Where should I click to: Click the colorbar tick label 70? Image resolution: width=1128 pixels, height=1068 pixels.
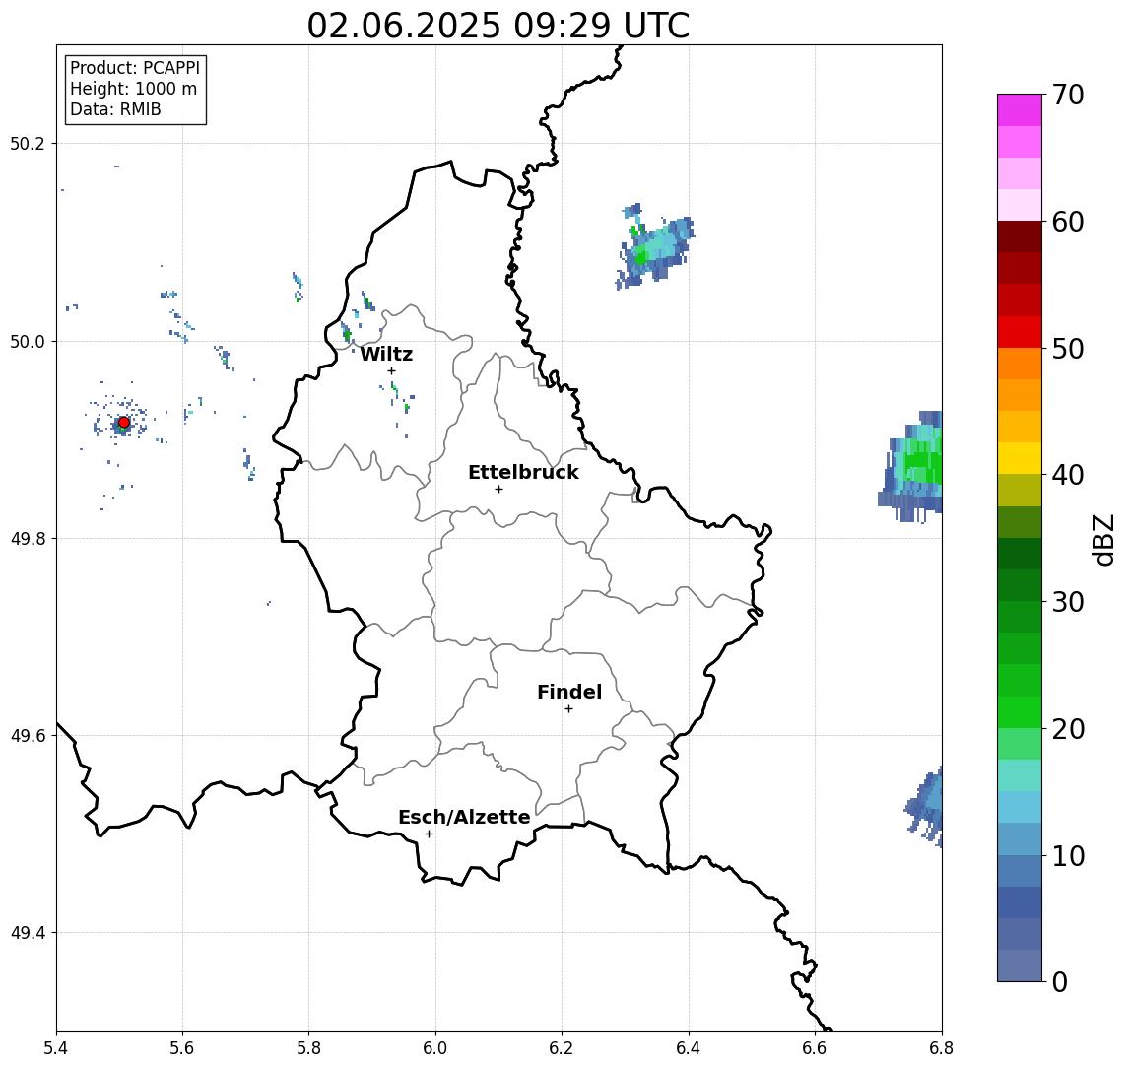tap(1068, 95)
